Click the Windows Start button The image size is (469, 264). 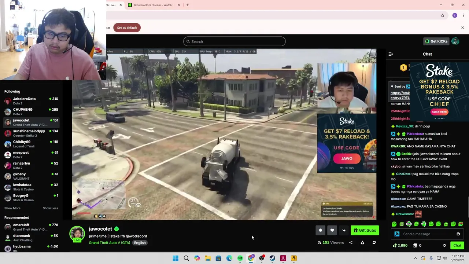click(x=176, y=258)
